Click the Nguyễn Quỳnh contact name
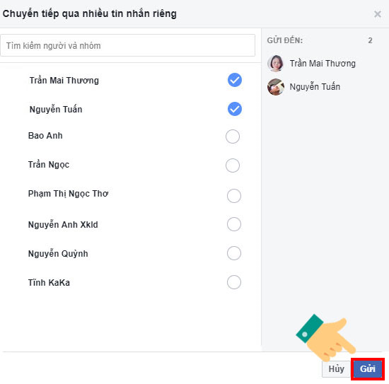This screenshot has height=384, width=389. 58,253
